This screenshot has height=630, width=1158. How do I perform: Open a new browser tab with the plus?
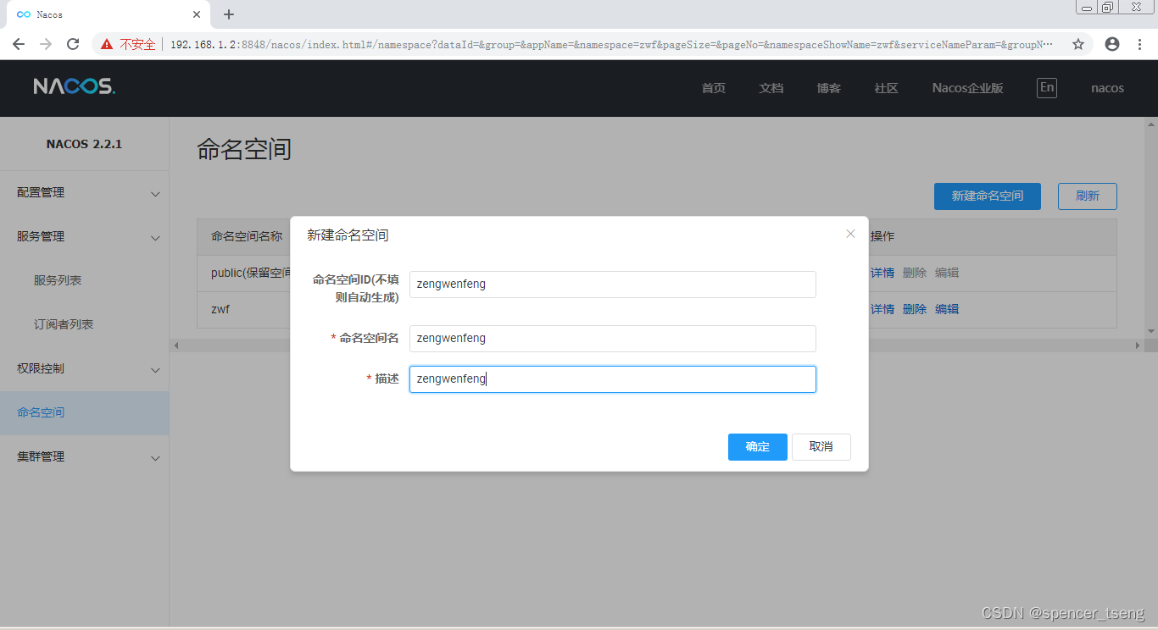(x=227, y=14)
